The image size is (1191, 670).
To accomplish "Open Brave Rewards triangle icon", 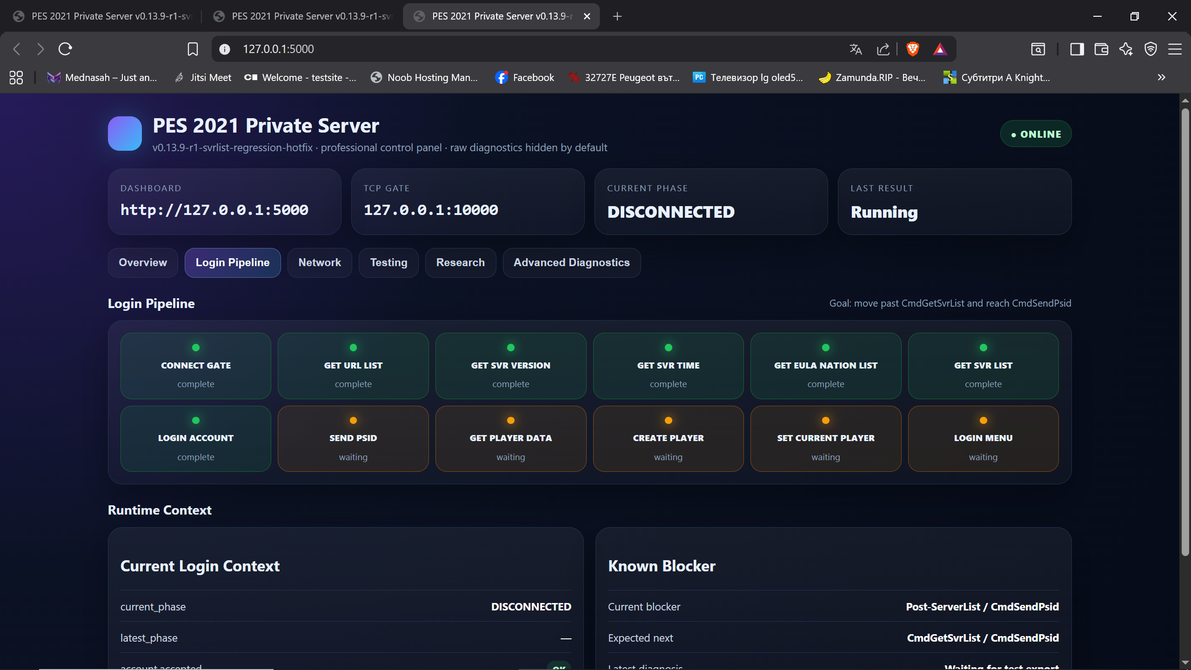I will [940, 49].
